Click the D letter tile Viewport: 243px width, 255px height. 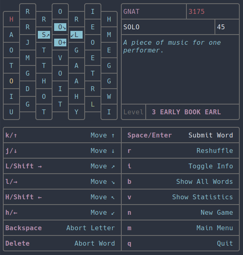pos(28,89)
